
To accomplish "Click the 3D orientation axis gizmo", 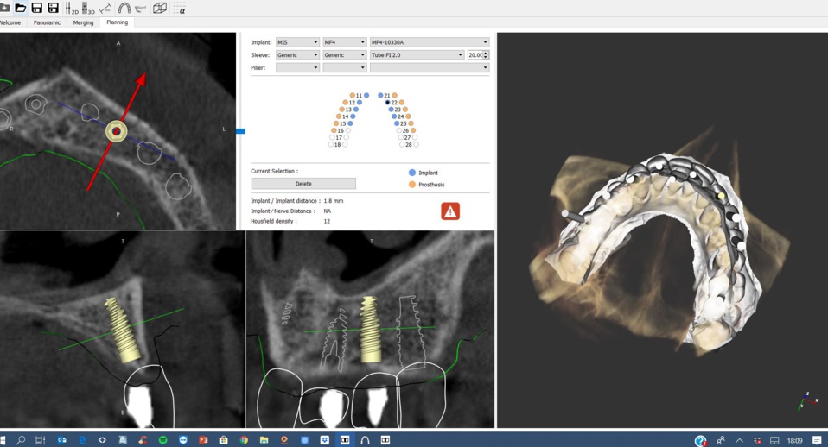I will point(807,401).
